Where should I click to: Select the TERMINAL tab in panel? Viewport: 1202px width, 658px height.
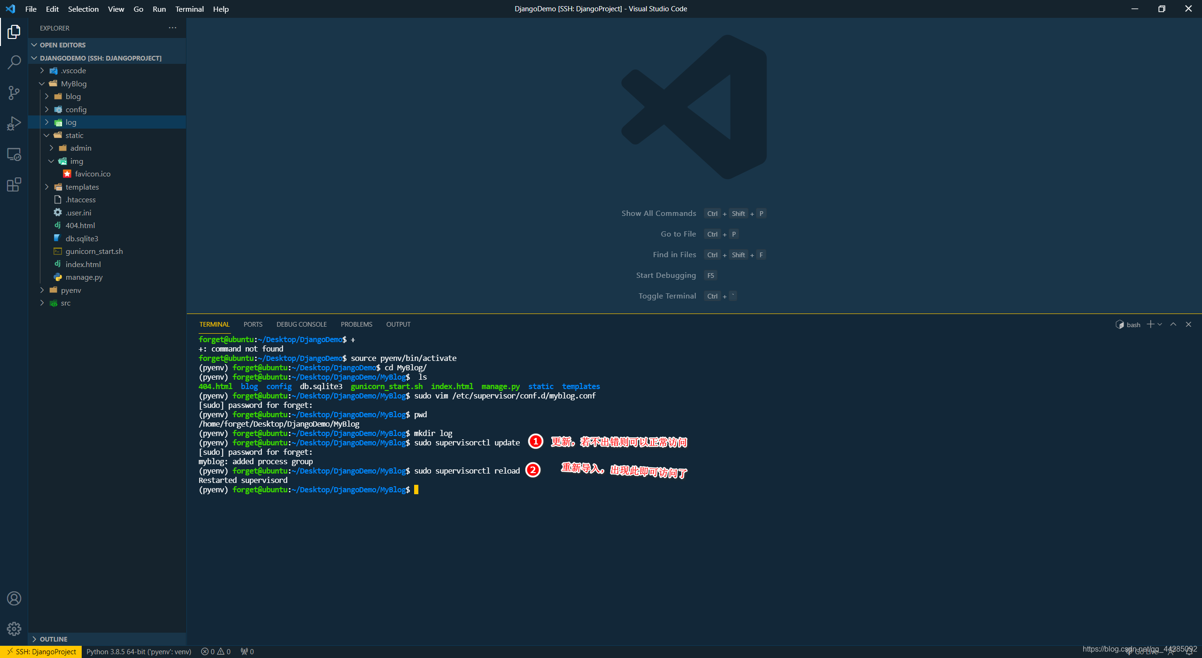(214, 324)
